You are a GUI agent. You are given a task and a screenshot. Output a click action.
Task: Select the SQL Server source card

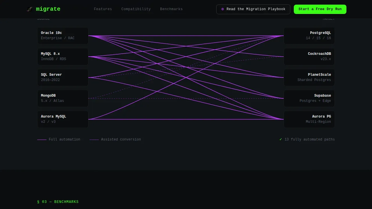click(x=63, y=78)
